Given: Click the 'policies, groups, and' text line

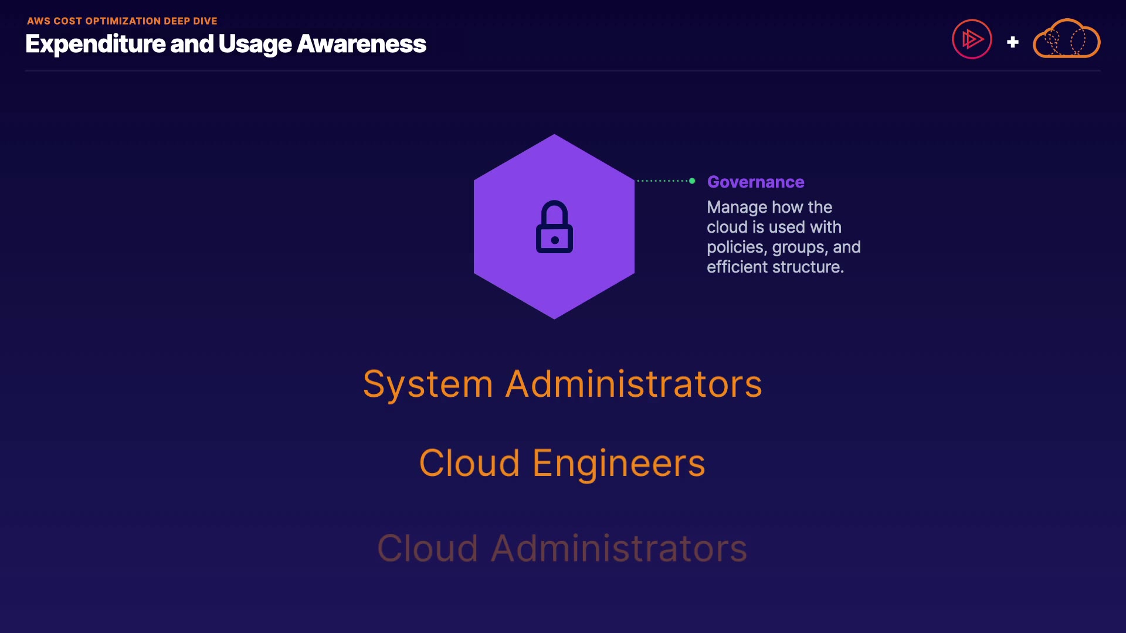Looking at the screenshot, I should (x=783, y=247).
